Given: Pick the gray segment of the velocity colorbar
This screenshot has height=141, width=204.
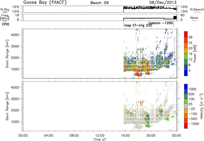Looking at the screenshot, I should click(186, 106).
